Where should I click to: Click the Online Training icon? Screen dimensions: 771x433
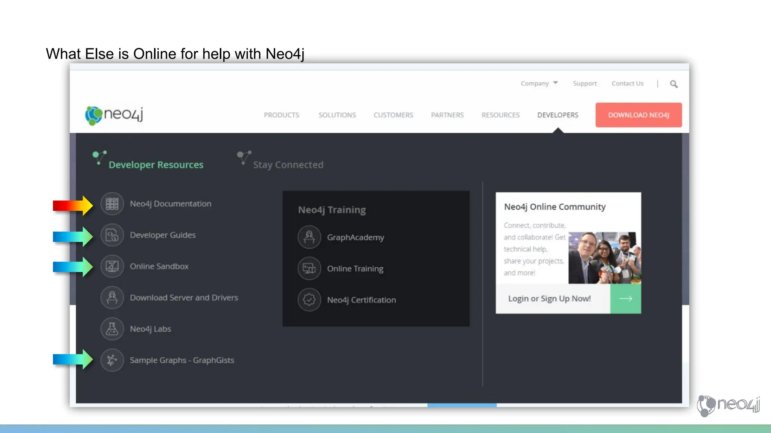pyautogui.click(x=309, y=268)
